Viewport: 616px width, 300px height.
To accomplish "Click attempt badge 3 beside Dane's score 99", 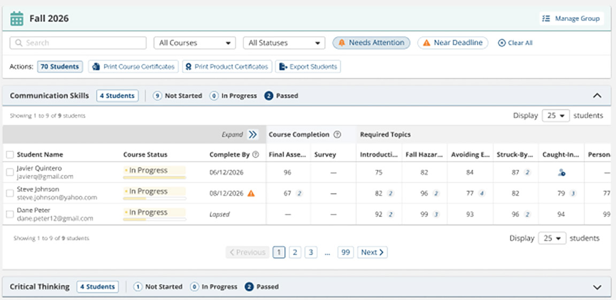I will click(436, 214).
